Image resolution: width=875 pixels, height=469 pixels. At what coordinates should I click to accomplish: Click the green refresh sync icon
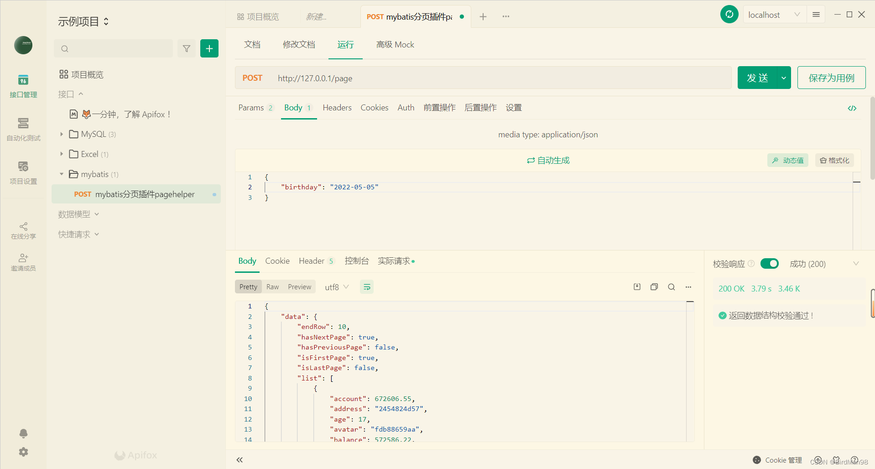(729, 14)
